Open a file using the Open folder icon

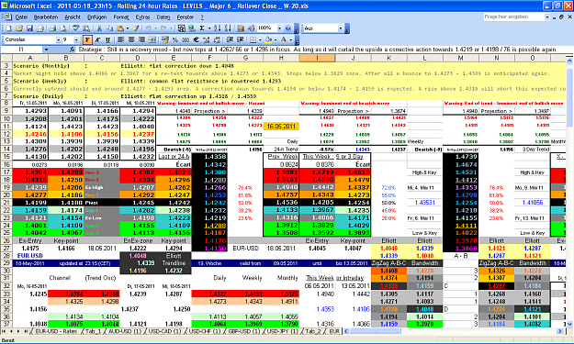coord(19,28)
